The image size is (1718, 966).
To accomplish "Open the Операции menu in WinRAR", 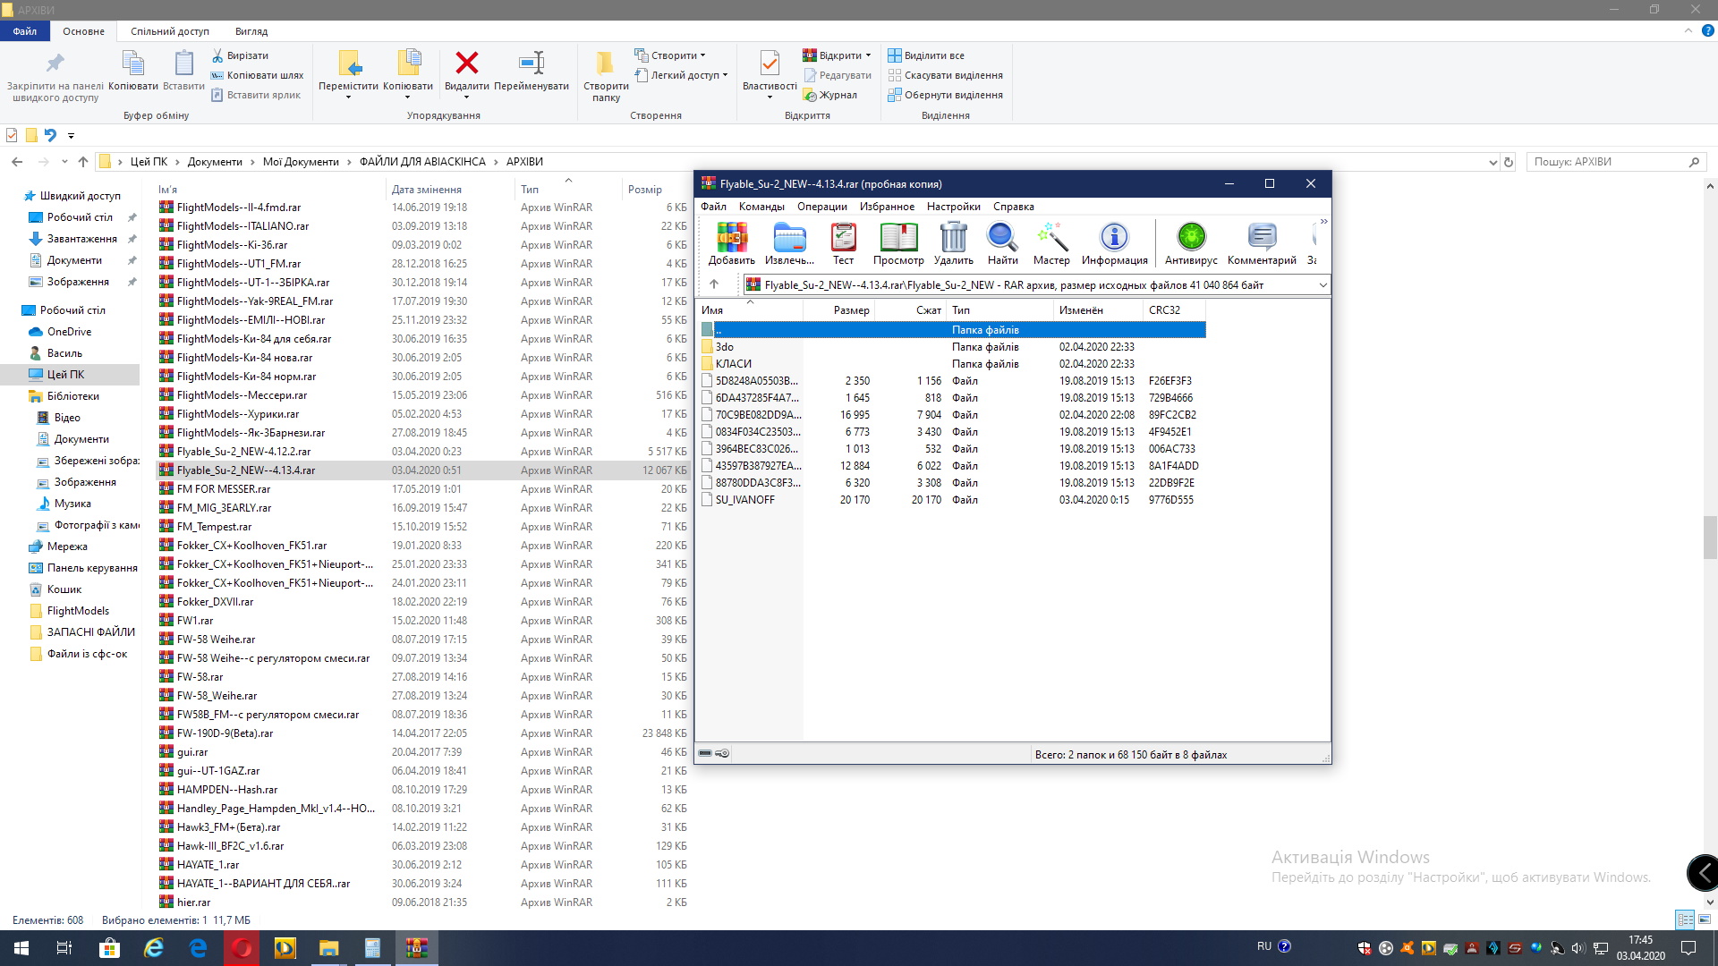I will tap(821, 207).
